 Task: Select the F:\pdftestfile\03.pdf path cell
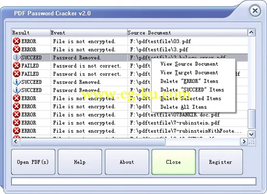pos(161,41)
